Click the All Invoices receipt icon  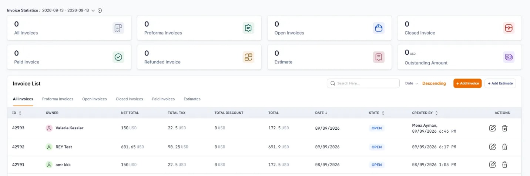(118, 28)
